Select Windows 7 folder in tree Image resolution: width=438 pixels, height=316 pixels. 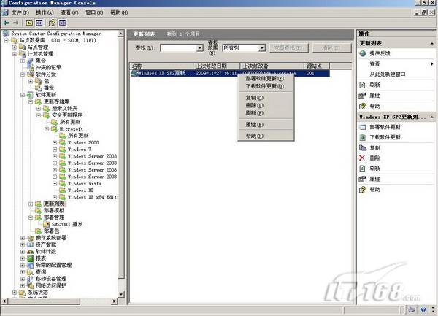coord(80,150)
